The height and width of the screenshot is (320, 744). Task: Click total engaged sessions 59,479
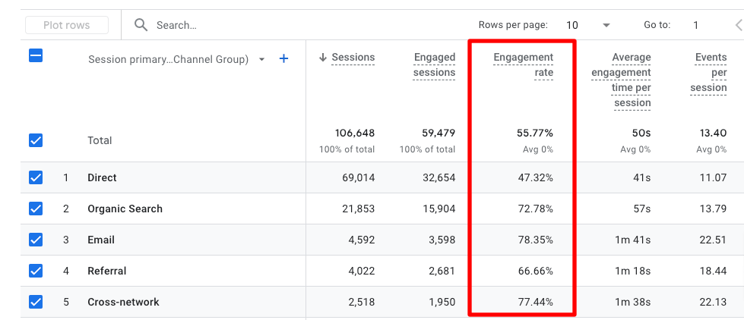(x=438, y=133)
